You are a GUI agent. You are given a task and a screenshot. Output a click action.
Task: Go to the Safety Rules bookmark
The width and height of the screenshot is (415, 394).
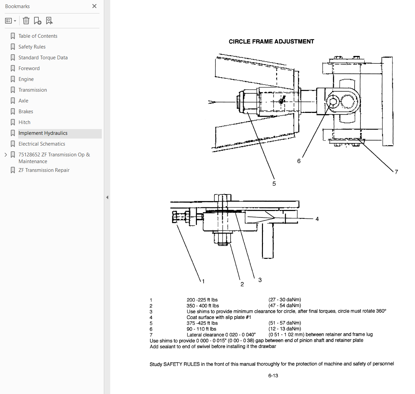click(x=32, y=47)
